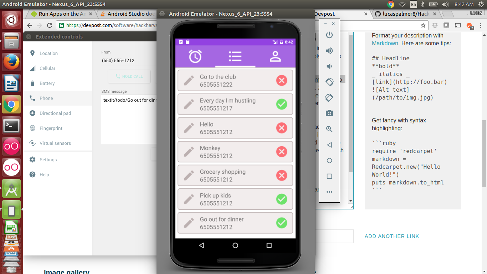Click emulator power button
This screenshot has height=274, width=487.
pyautogui.click(x=329, y=35)
